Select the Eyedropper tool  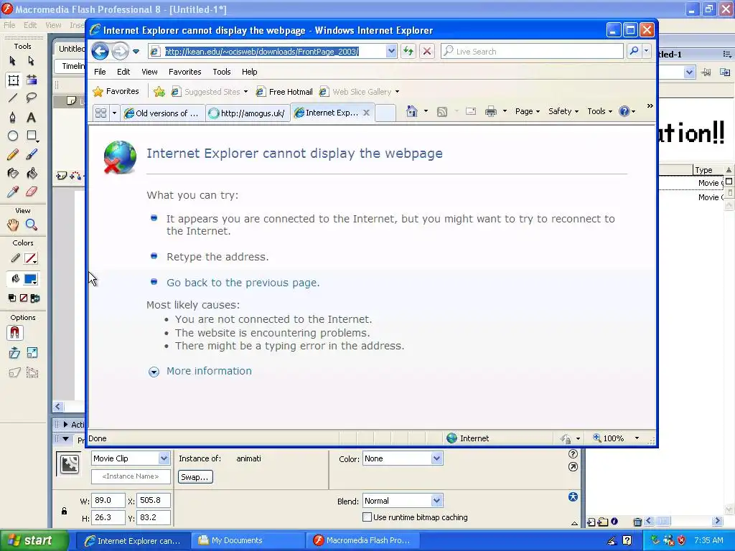tap(13, 192)
